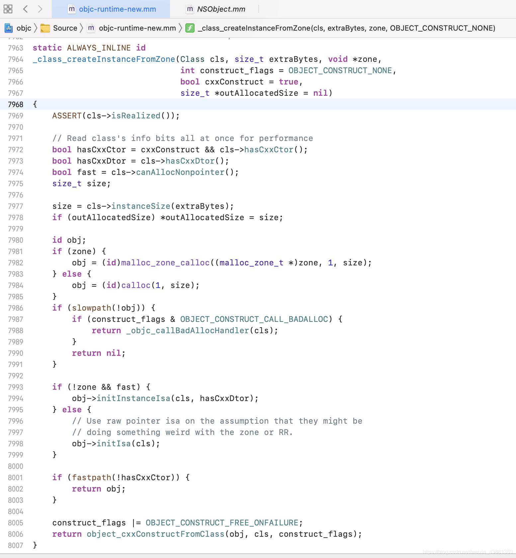Screen dimensions: 516x558
Task: Go forward in editor history
Action: [x=40, y=9]
